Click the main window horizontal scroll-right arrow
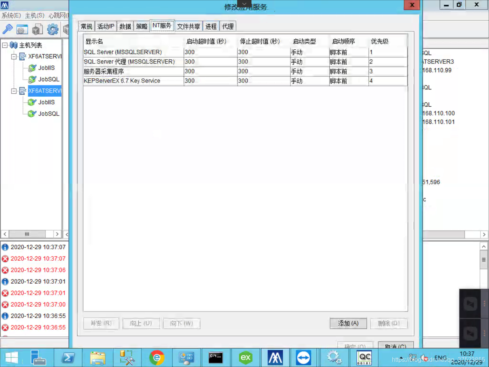Image resolution: width=489 pixels, height=367 pixels. click(x=484, y=234)
